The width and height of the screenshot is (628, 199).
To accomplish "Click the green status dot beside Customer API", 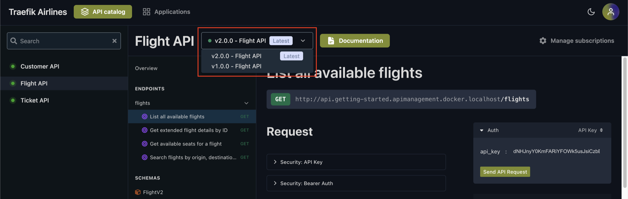I will point(13,66).
